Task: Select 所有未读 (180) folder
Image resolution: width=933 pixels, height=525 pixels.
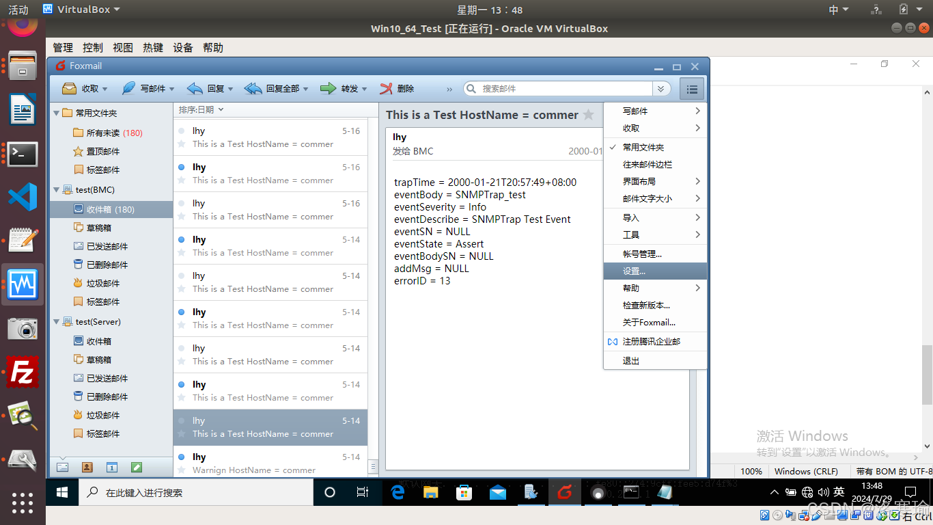Action: (x=114, y=133)
